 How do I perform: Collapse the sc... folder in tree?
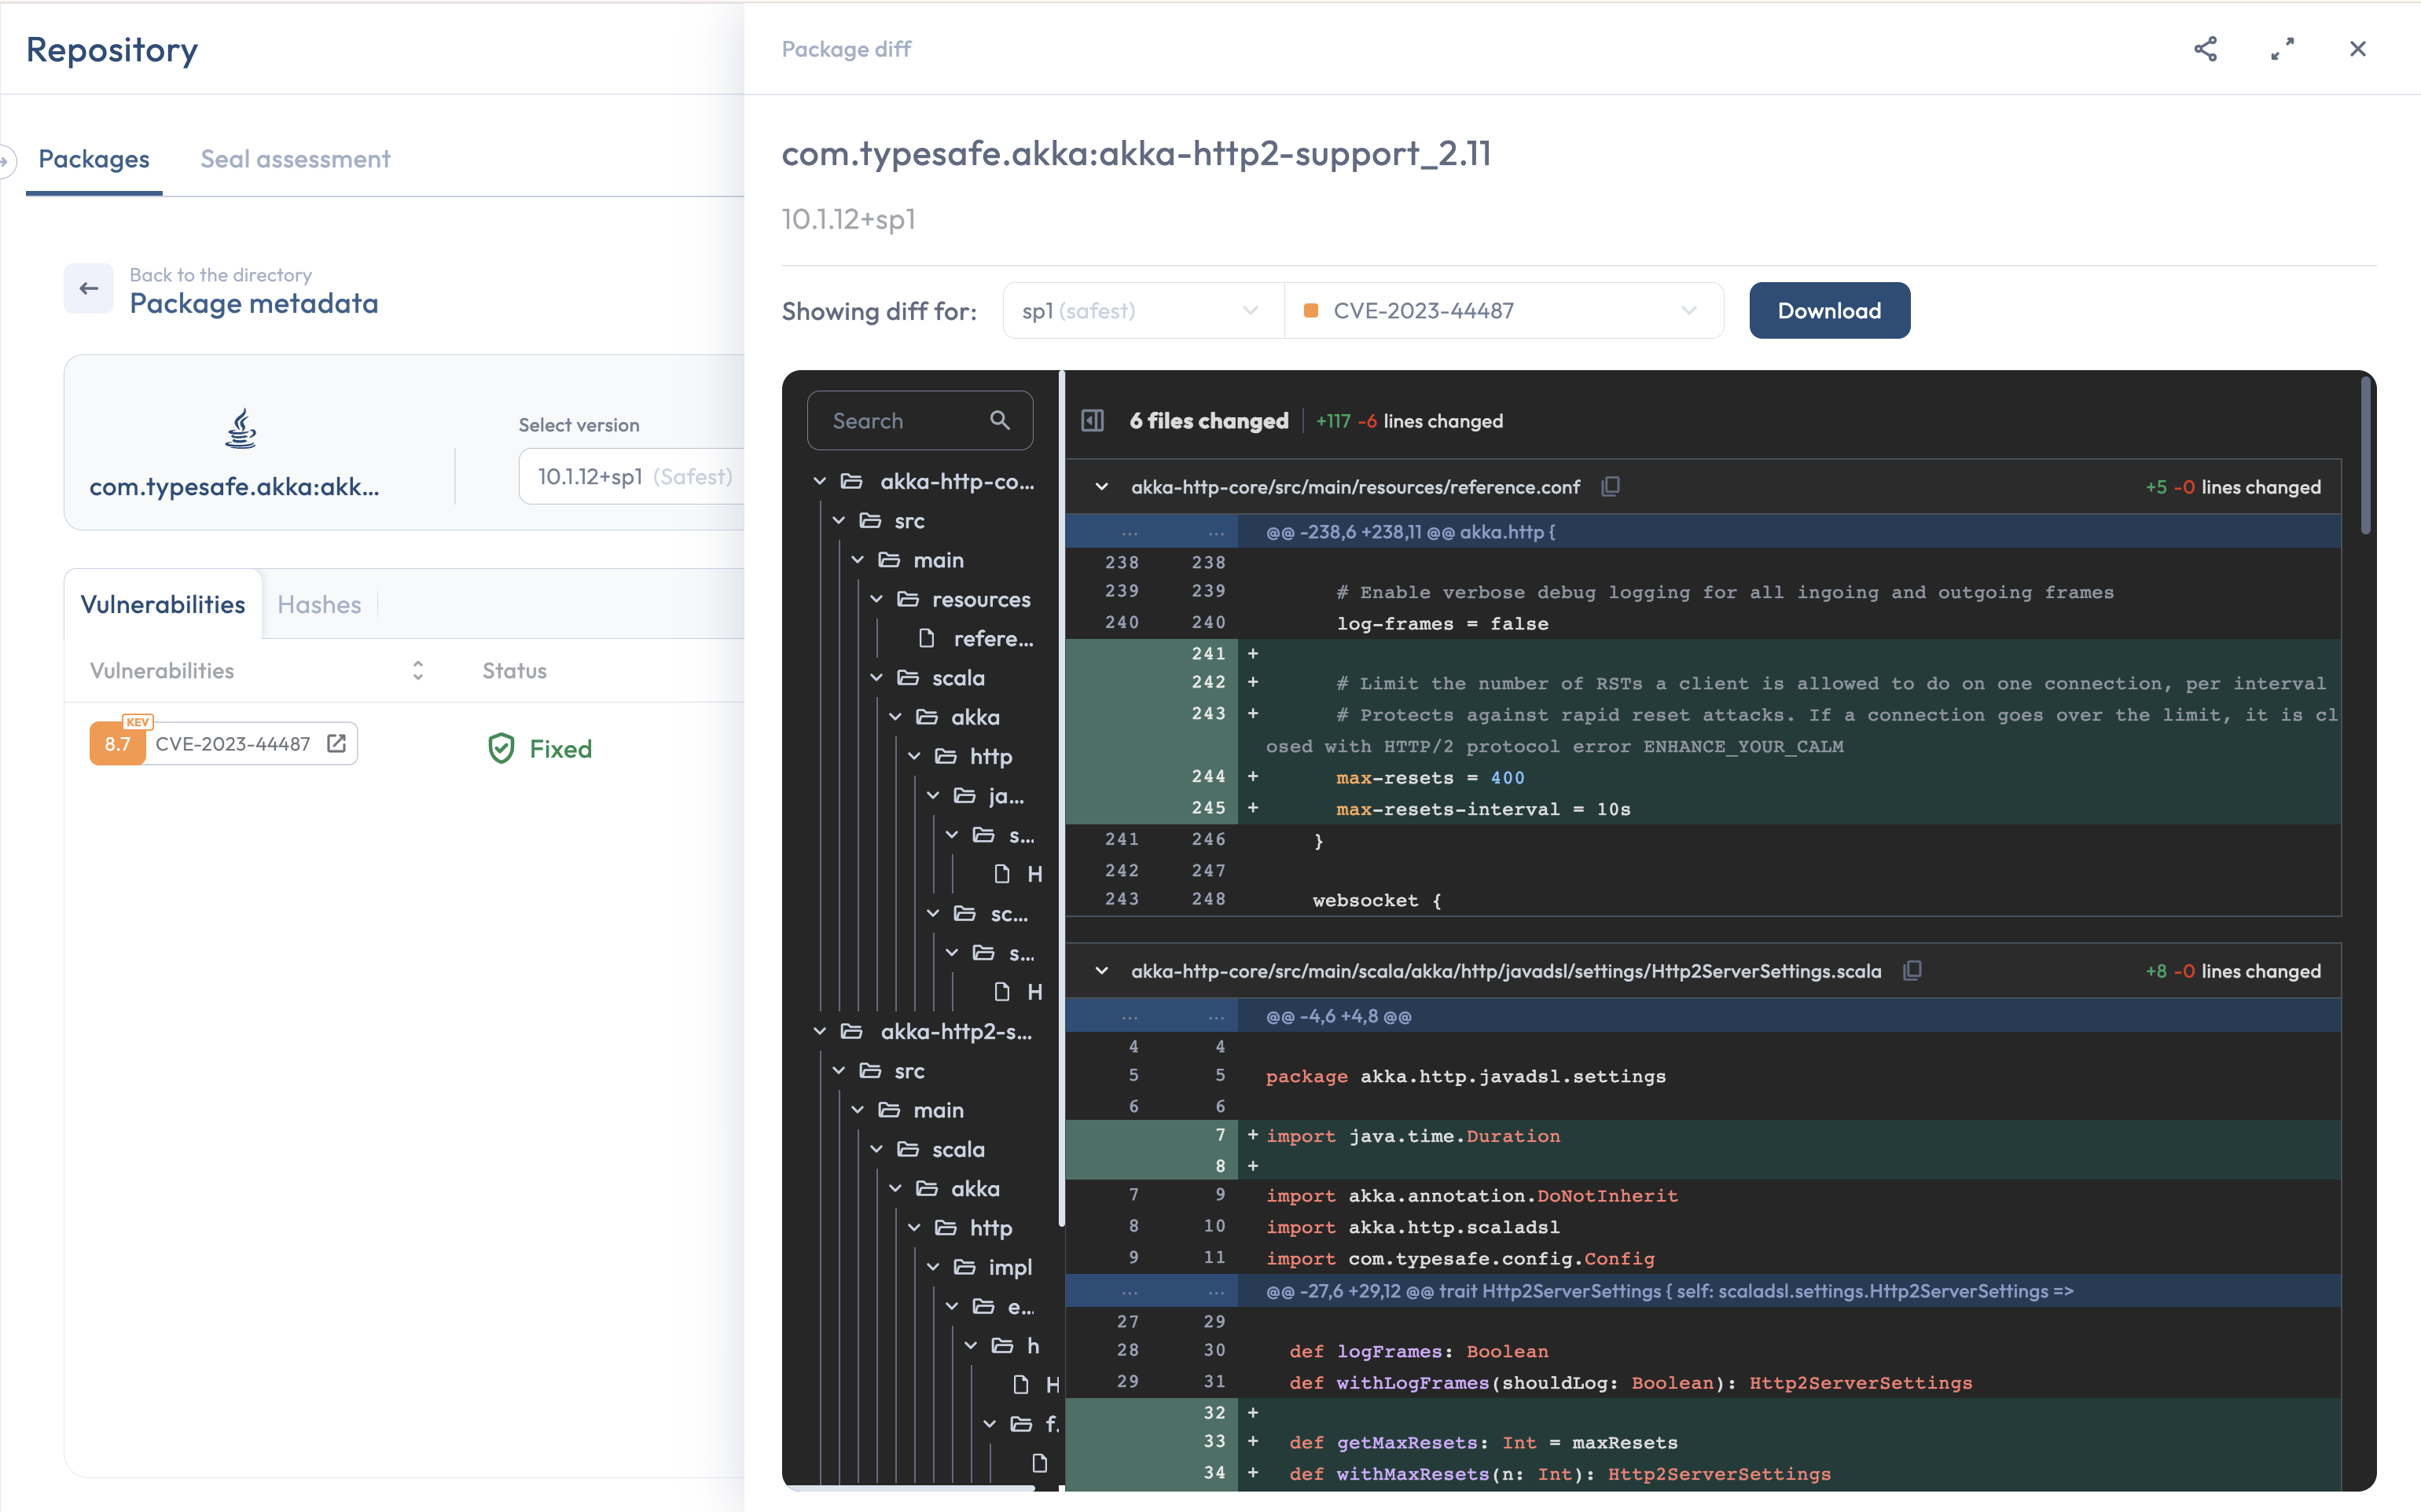coord(933,914)
